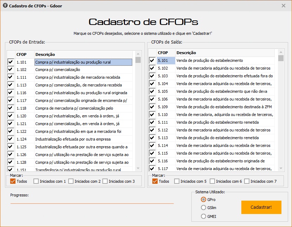Uncheck the CFOP 1.111 entry
Screen dimensions: 292x227
coord(11,77)
